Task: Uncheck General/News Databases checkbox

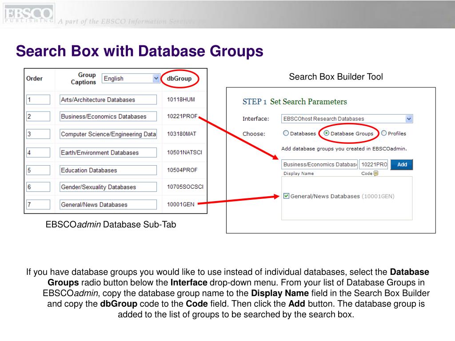Action: click(286, 196)
